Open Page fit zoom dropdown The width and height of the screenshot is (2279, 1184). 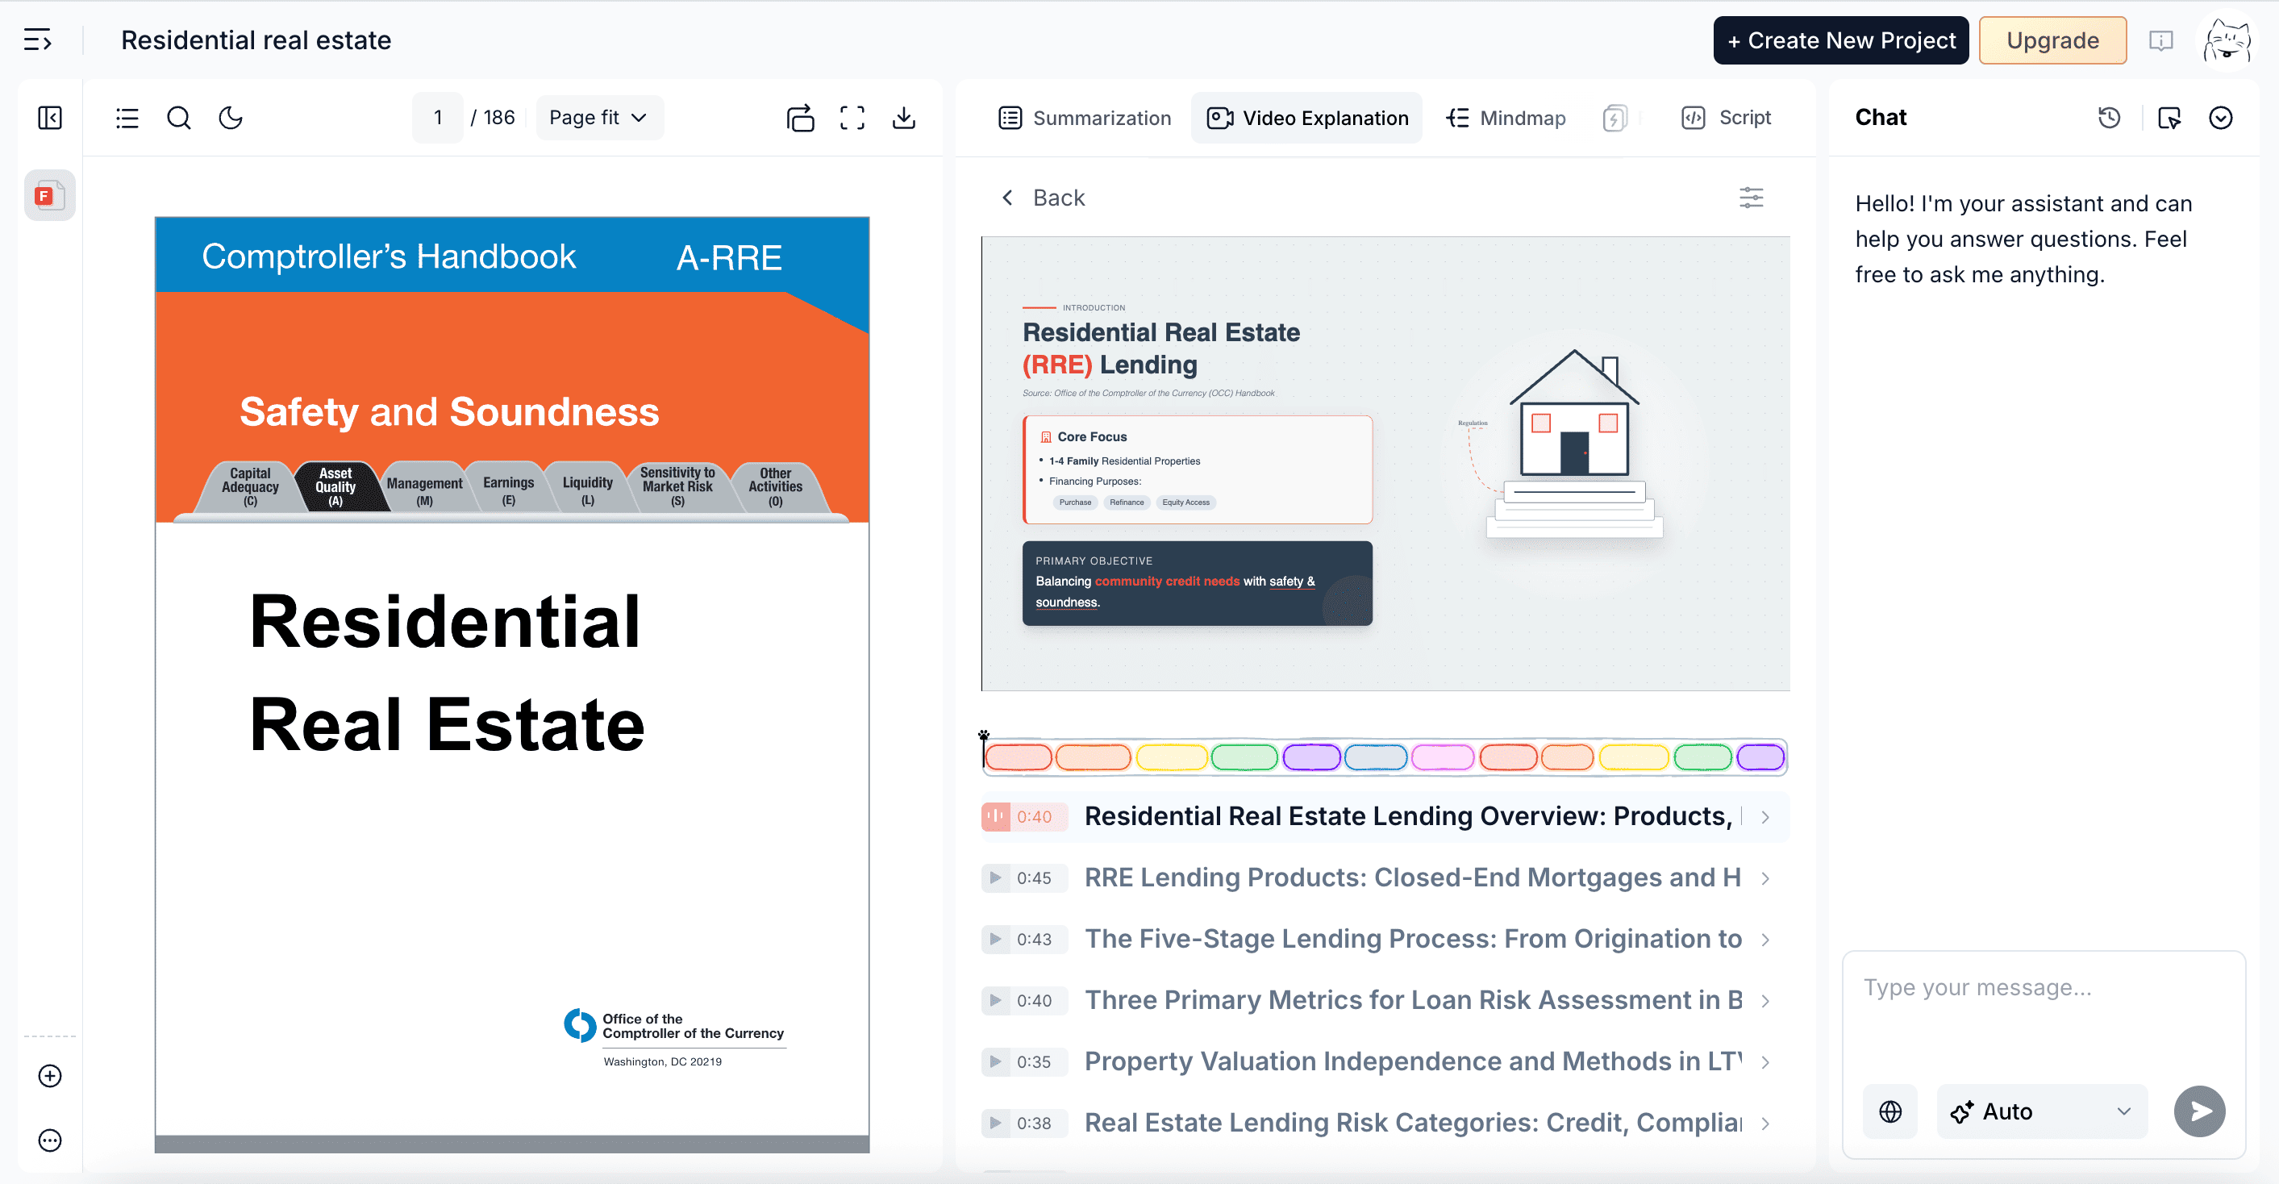599,118
